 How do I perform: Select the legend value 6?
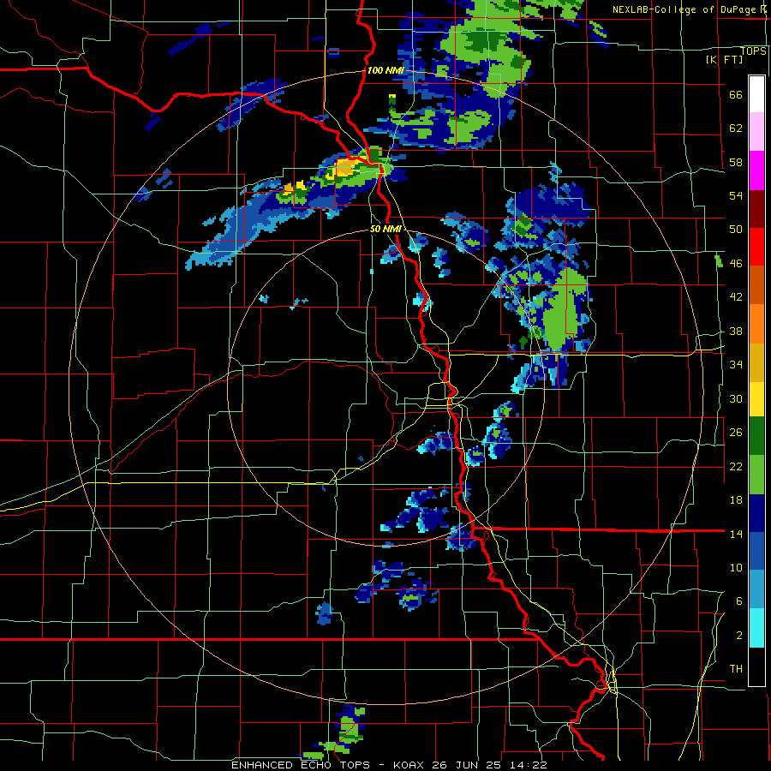[739, 601]
